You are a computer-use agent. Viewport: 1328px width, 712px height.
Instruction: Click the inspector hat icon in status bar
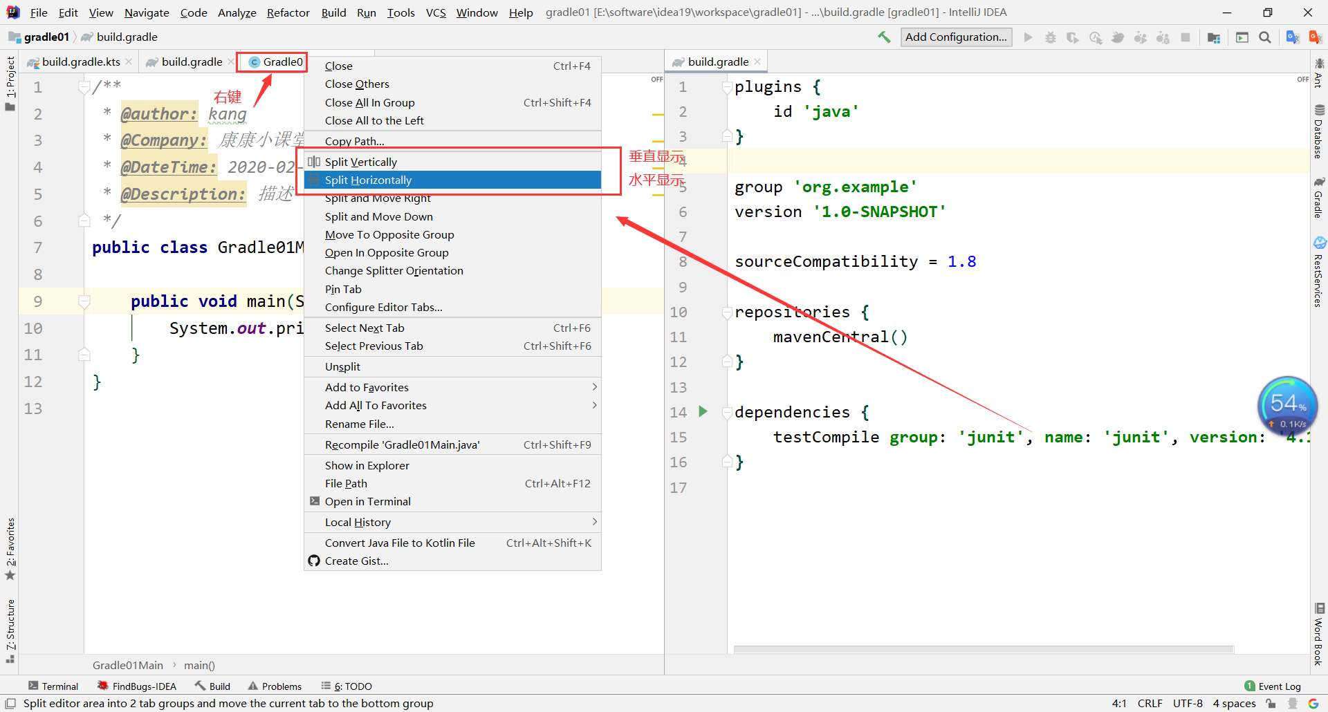pyautogui.click(x=1292, y=703)
